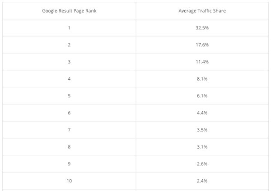Viewport: 271px width, 191px height.
Task: Click the 32.5% traffic share cell
Action: click(202, 28)
